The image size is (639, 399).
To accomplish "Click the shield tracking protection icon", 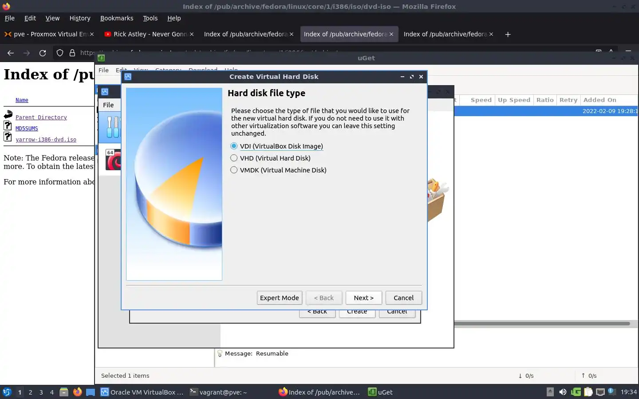I will (60, 53).
